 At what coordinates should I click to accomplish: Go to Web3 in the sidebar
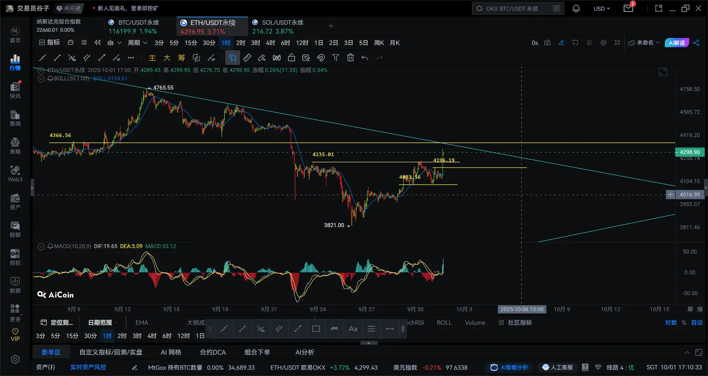point(15,174)
